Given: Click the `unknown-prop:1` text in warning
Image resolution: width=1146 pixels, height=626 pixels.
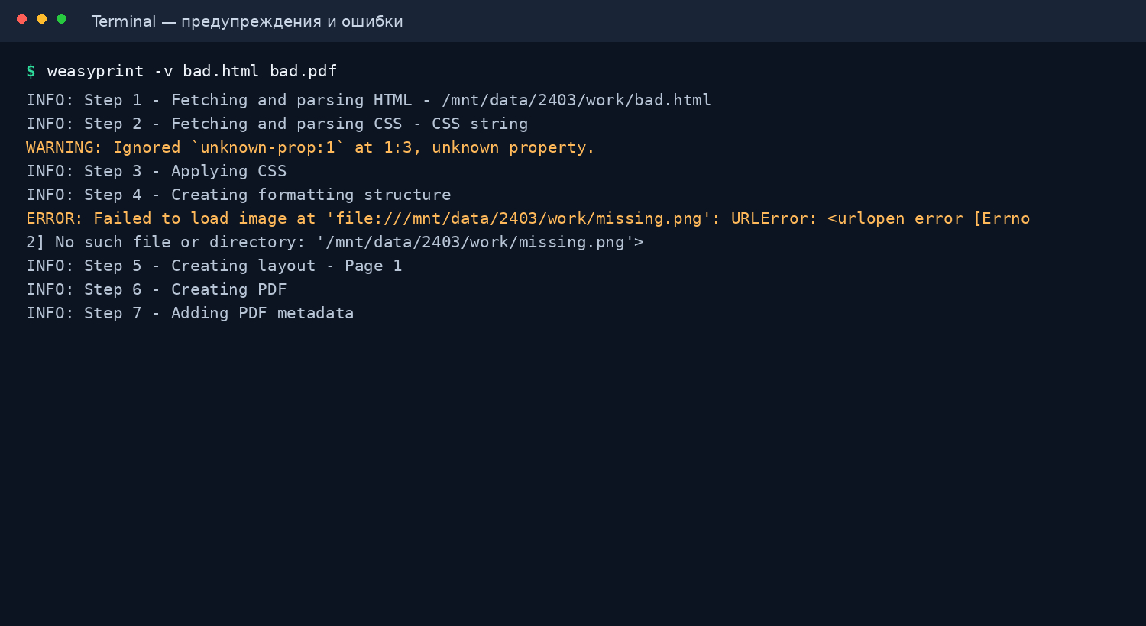Looking at the screenshot, I should click(267, 147).
